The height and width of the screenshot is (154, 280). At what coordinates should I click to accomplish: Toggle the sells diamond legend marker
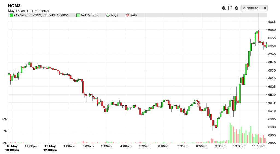coord(127,15)
